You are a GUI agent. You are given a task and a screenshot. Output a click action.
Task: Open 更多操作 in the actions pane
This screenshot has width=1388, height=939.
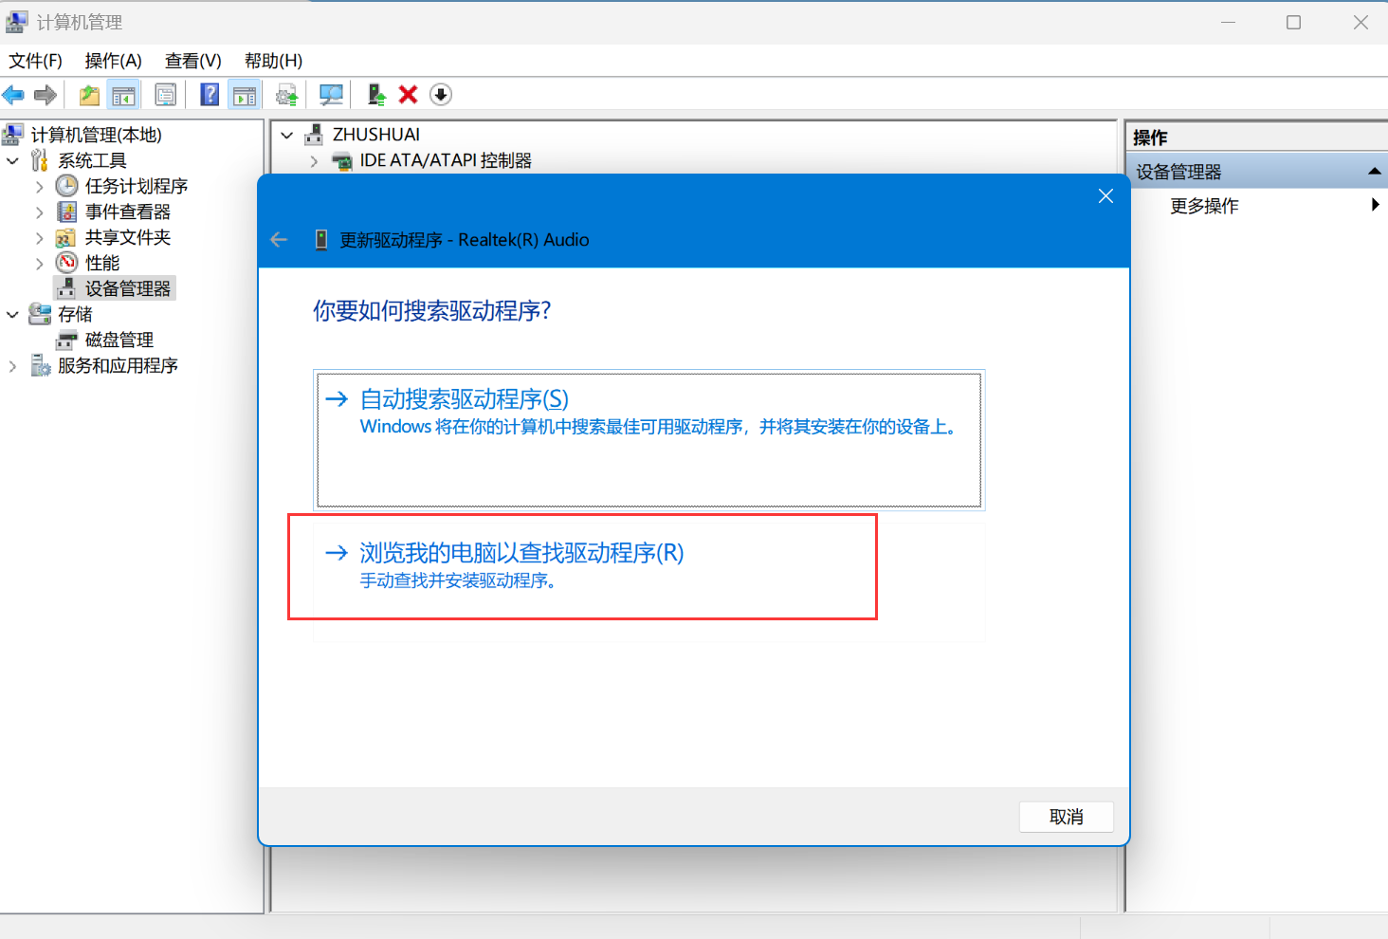pos(1204,206)
